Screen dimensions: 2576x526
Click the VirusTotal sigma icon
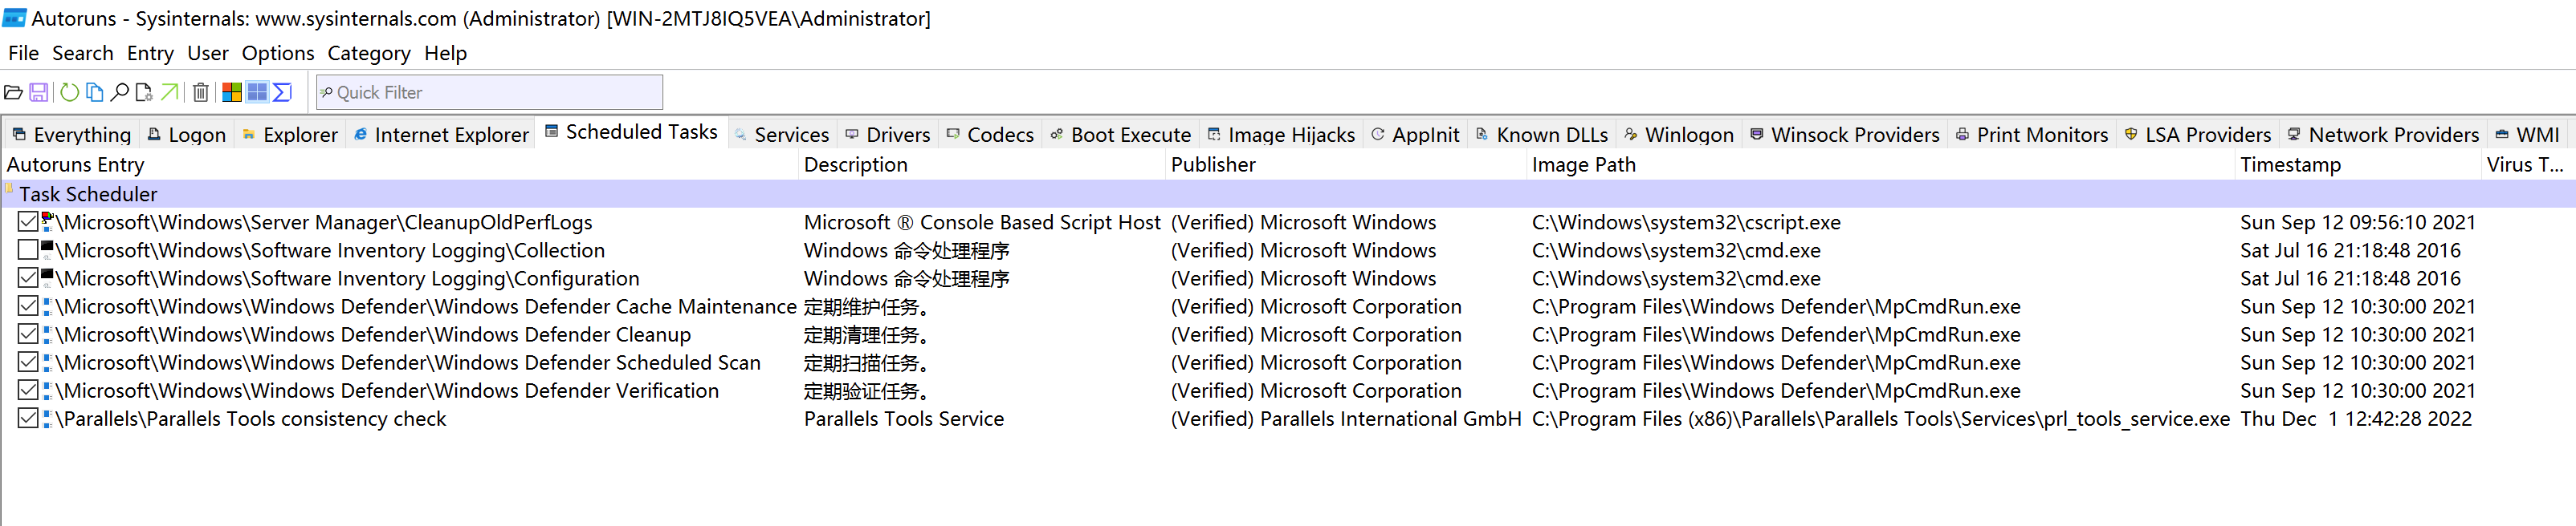click(x=283, y=93)
